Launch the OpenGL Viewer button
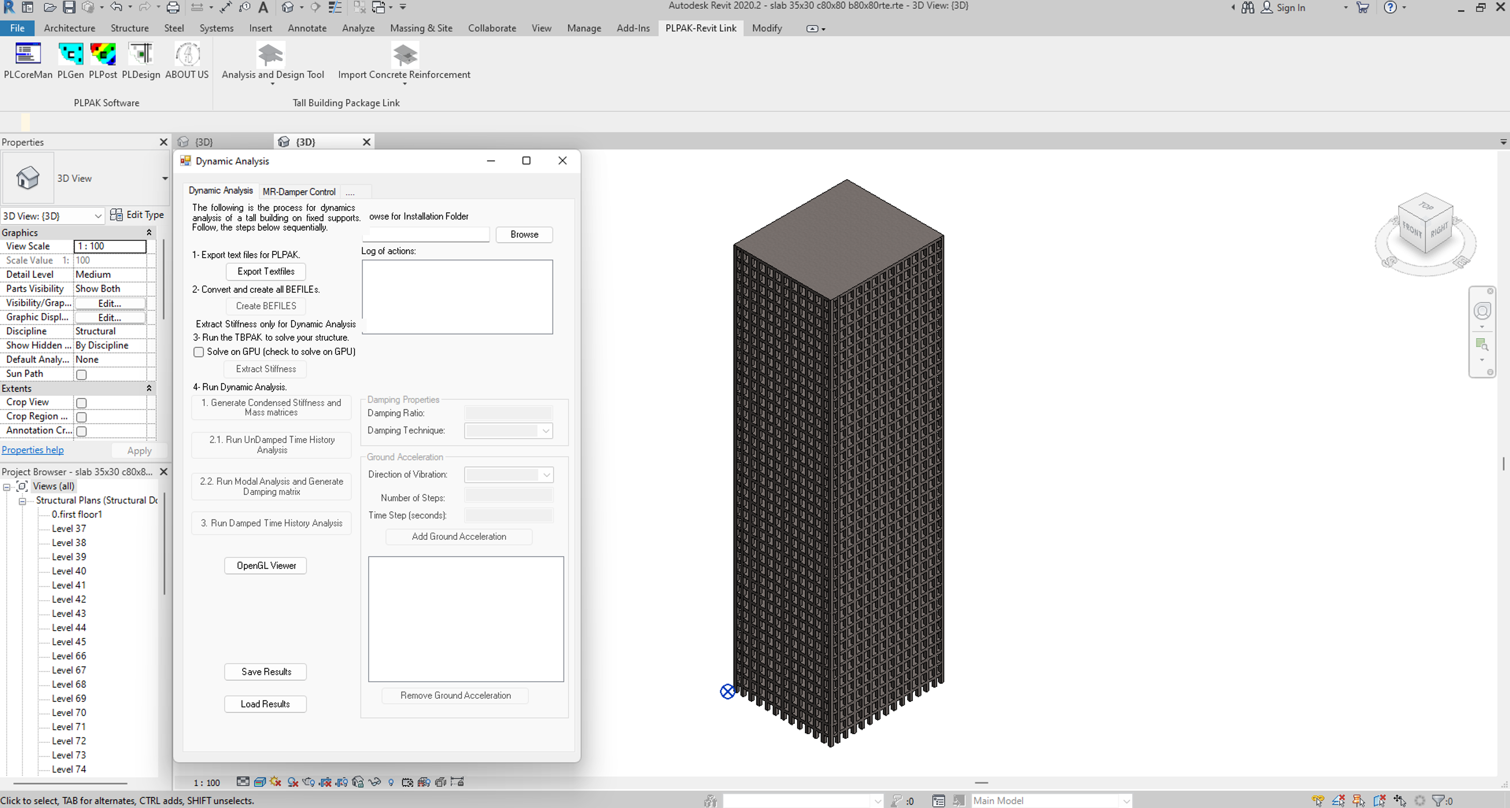 point(266,565)
